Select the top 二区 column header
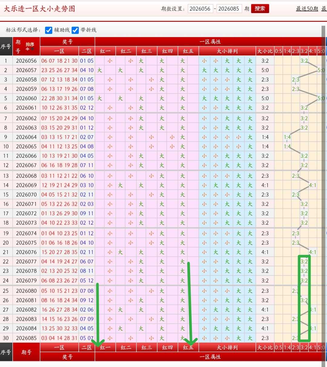327x367 pixels. click(x=87, y=51)
